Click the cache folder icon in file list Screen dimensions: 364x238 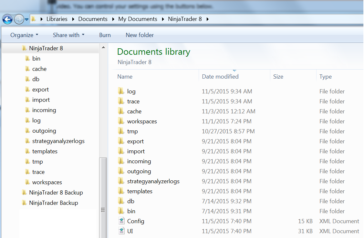click(x=121, y=111)
